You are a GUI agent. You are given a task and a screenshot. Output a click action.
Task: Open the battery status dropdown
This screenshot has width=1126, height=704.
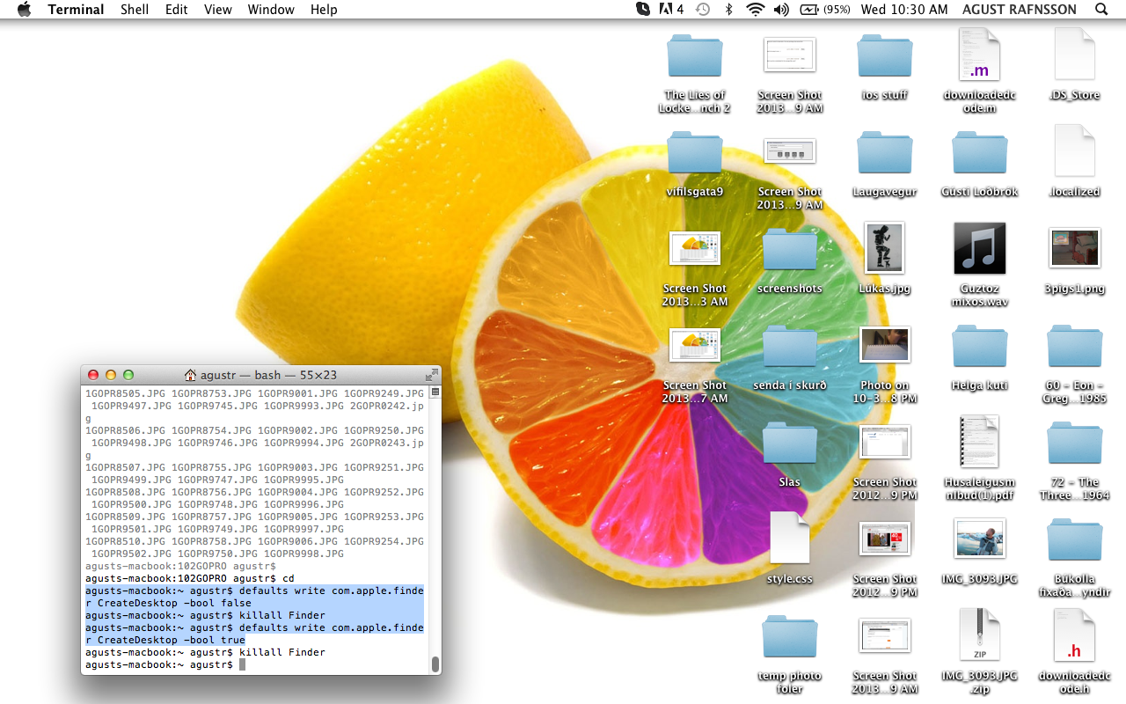point(825,10)
